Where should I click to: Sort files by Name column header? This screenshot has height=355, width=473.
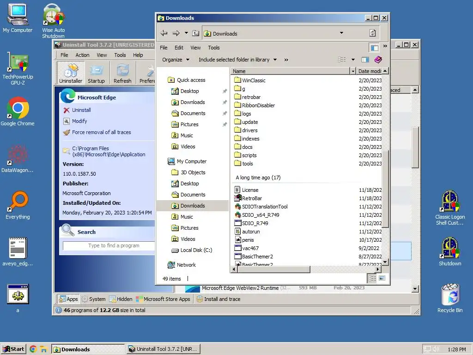(291, 71)
